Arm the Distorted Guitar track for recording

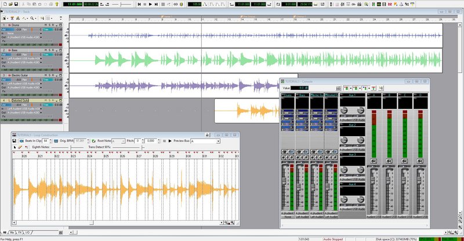(x=53, y=101)
